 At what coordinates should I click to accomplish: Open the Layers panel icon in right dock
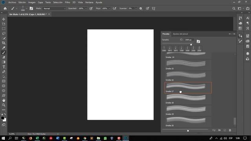point(247,54)
